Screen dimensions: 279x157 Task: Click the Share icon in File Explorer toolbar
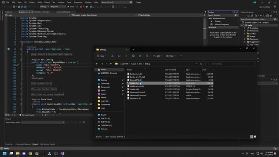140,56
